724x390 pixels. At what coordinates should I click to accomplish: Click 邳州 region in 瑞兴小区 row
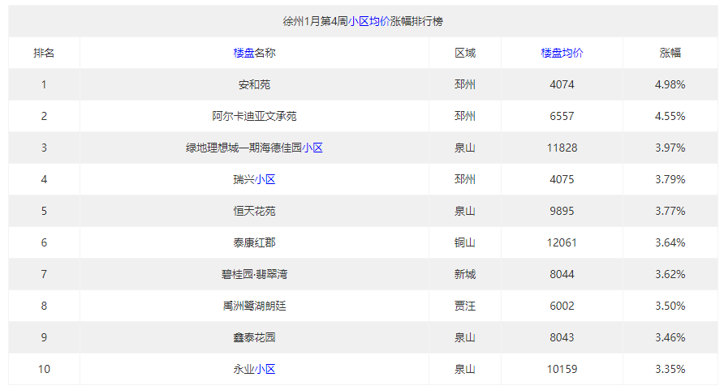pos(465,179)
